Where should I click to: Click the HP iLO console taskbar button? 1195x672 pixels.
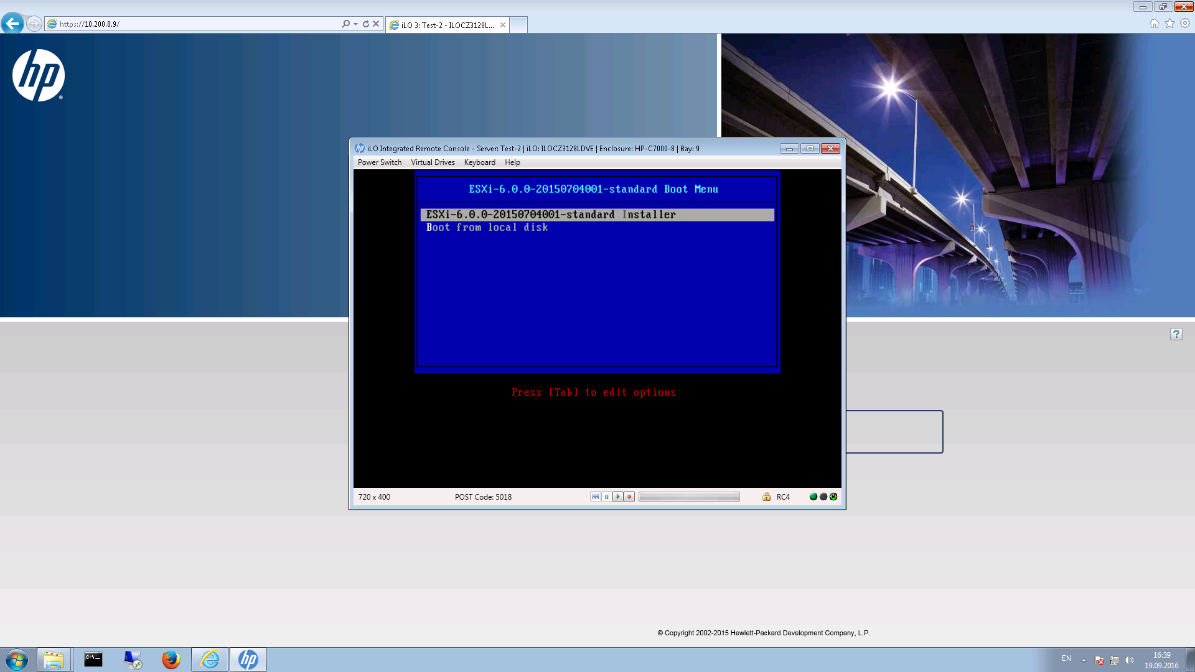point(248,660)
